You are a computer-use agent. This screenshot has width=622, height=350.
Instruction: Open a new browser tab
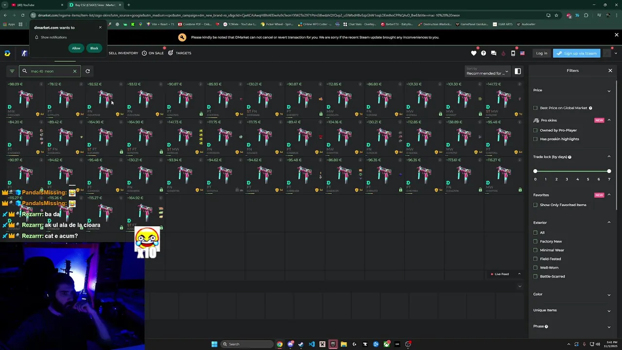tap(128, 5)
